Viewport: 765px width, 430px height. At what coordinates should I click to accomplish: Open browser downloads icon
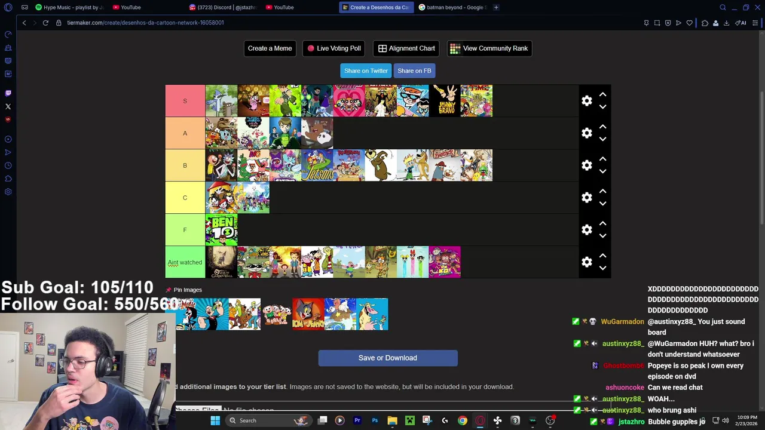pos(726,23)
